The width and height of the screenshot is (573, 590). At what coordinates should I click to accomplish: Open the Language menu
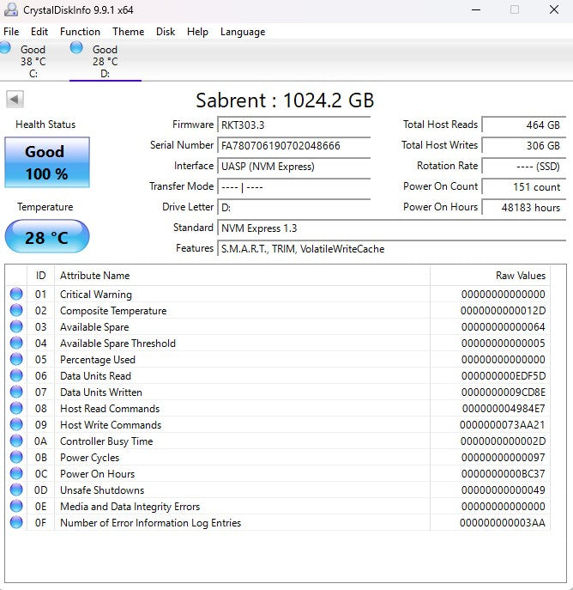(243, 32)
